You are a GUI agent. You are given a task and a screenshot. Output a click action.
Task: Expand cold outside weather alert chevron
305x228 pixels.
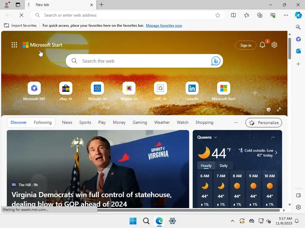click(x=276, y=152)
